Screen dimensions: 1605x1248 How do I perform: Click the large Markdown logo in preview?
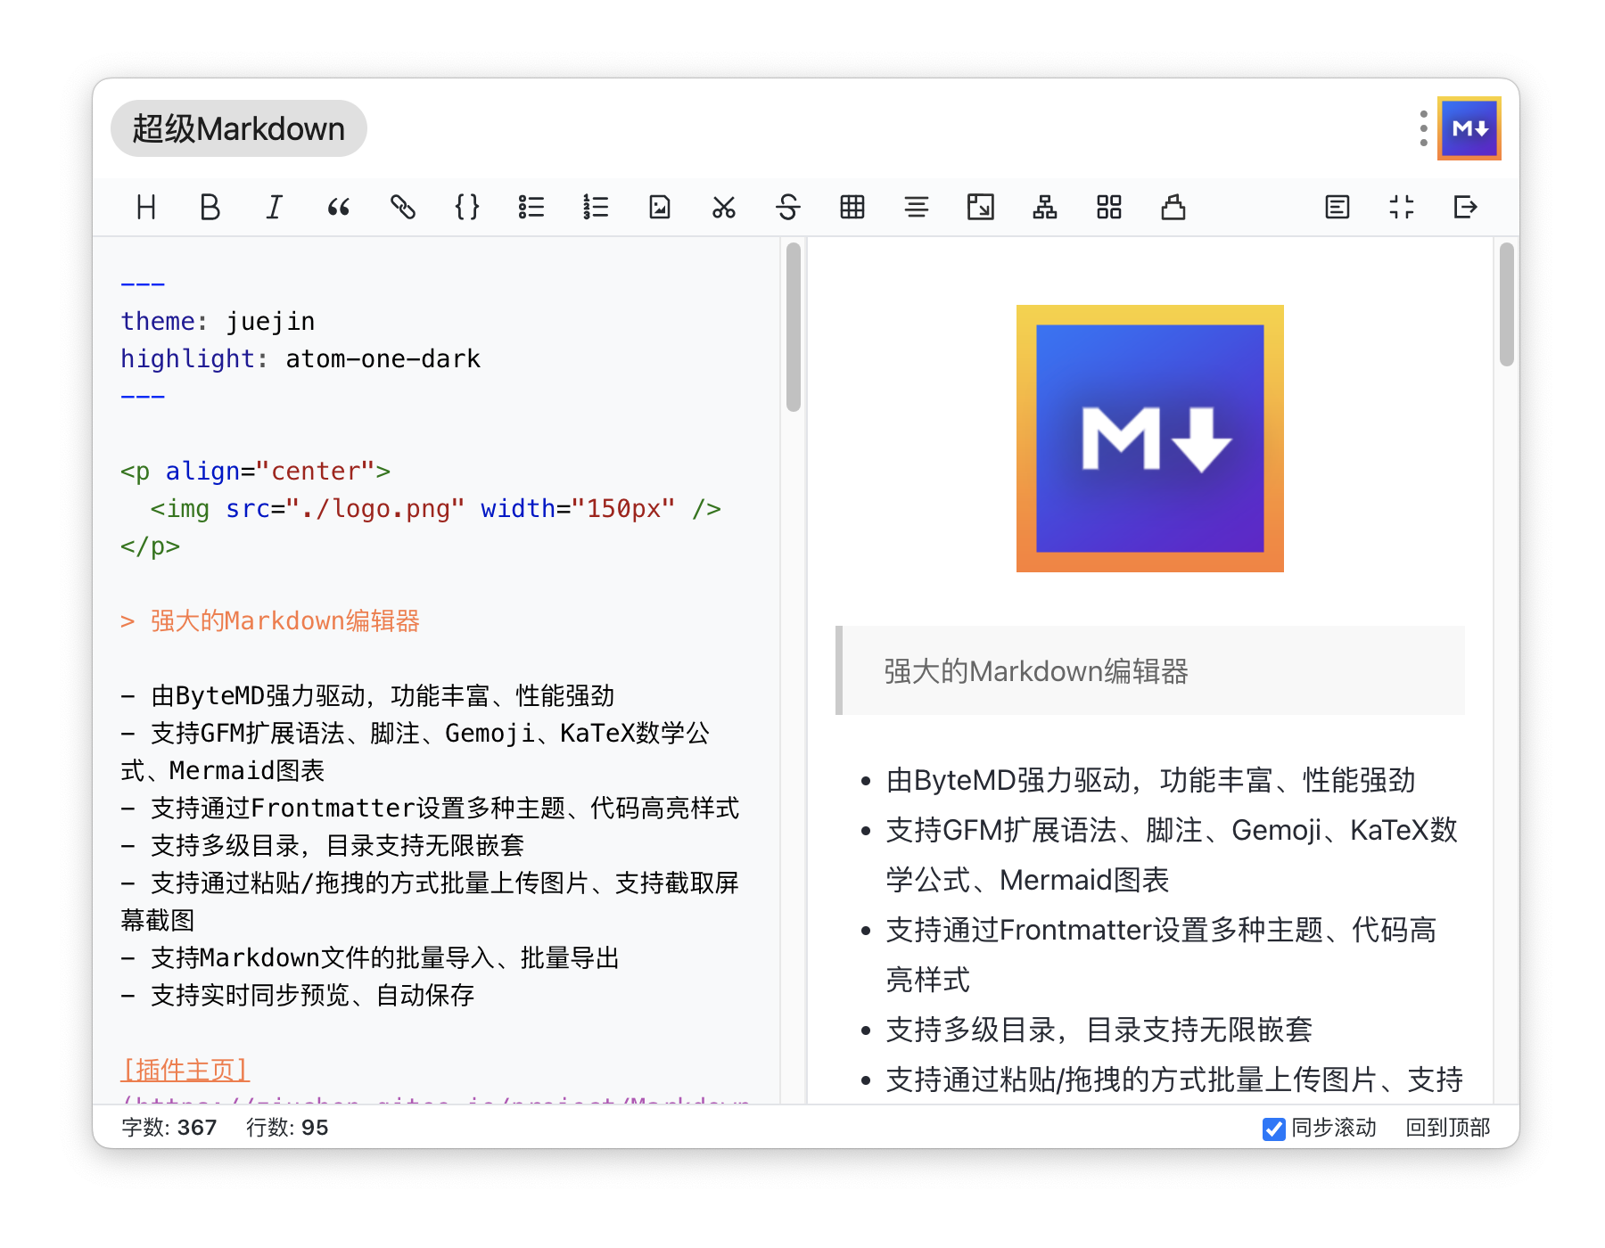tap(1150, 439)
